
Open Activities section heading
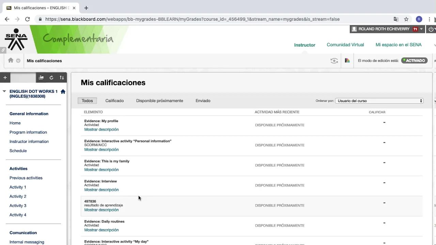[x=18, y=169]
